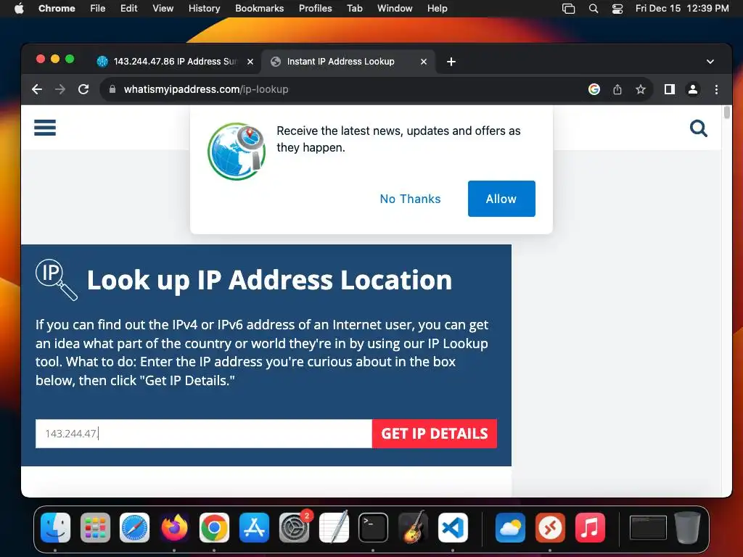Viewport: 743px width, 557px height.
Task: Open the App Store from the Dock
Action: coord(254,527)
